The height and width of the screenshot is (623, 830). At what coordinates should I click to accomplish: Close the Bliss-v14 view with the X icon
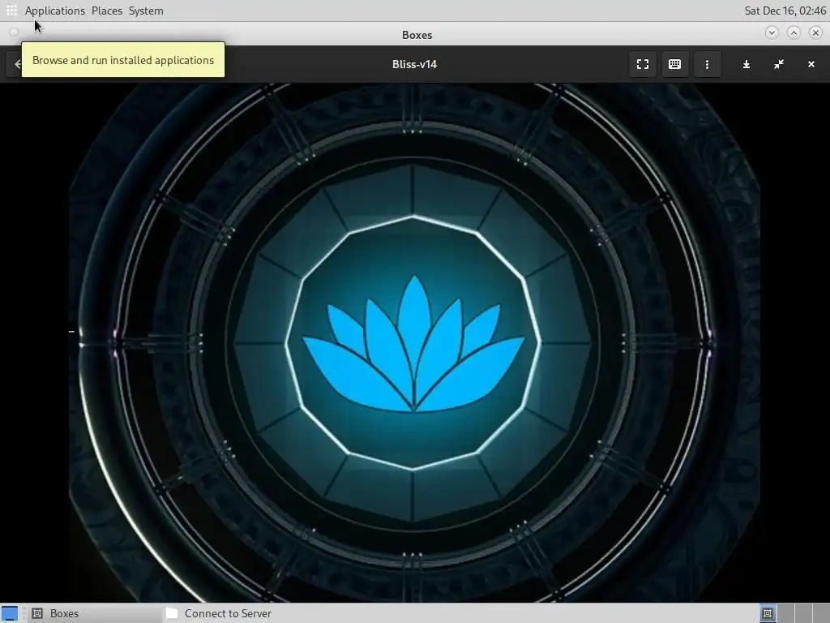[x=811, y=64]
